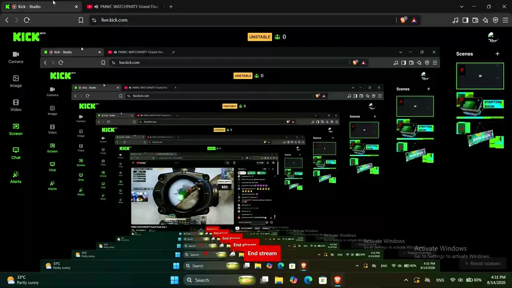The height and width of the screenshot is (288, 512).
Task: Open Brave Wallet from the browser toolbar
Action: click(475, 20)
